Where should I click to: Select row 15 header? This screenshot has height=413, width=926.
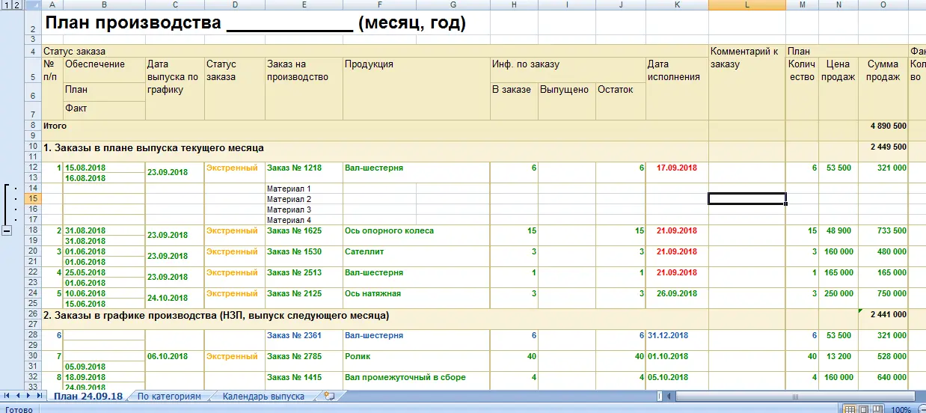pyautogui.click(x=32, y=198)
